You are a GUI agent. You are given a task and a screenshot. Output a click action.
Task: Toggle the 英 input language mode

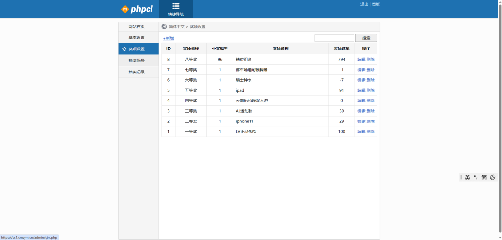(467, 177)
